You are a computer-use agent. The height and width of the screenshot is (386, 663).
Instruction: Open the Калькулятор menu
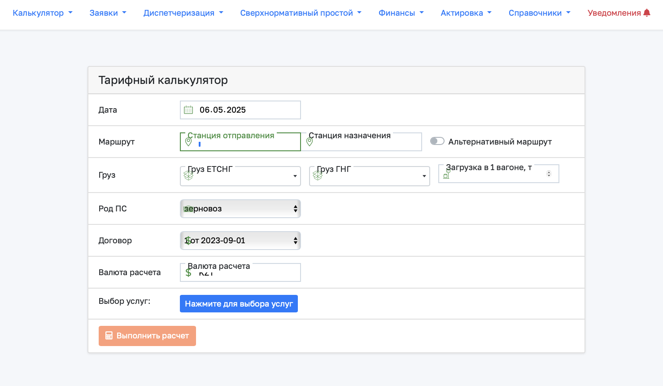pyautogui.click(x=43, y=13)
